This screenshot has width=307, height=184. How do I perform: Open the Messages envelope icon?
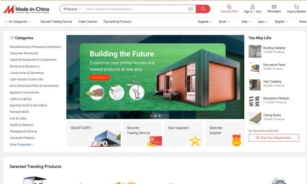coord(274,7)
